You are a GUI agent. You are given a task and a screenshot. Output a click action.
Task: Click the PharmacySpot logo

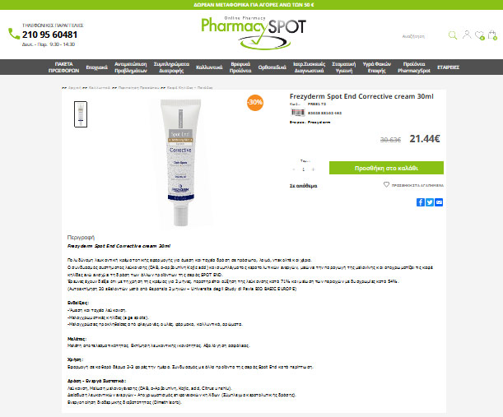coord(254,33)
